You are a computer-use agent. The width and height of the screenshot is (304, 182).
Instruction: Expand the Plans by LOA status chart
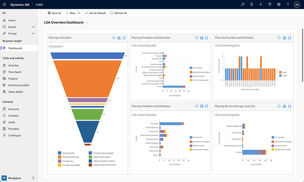(124, 38)
